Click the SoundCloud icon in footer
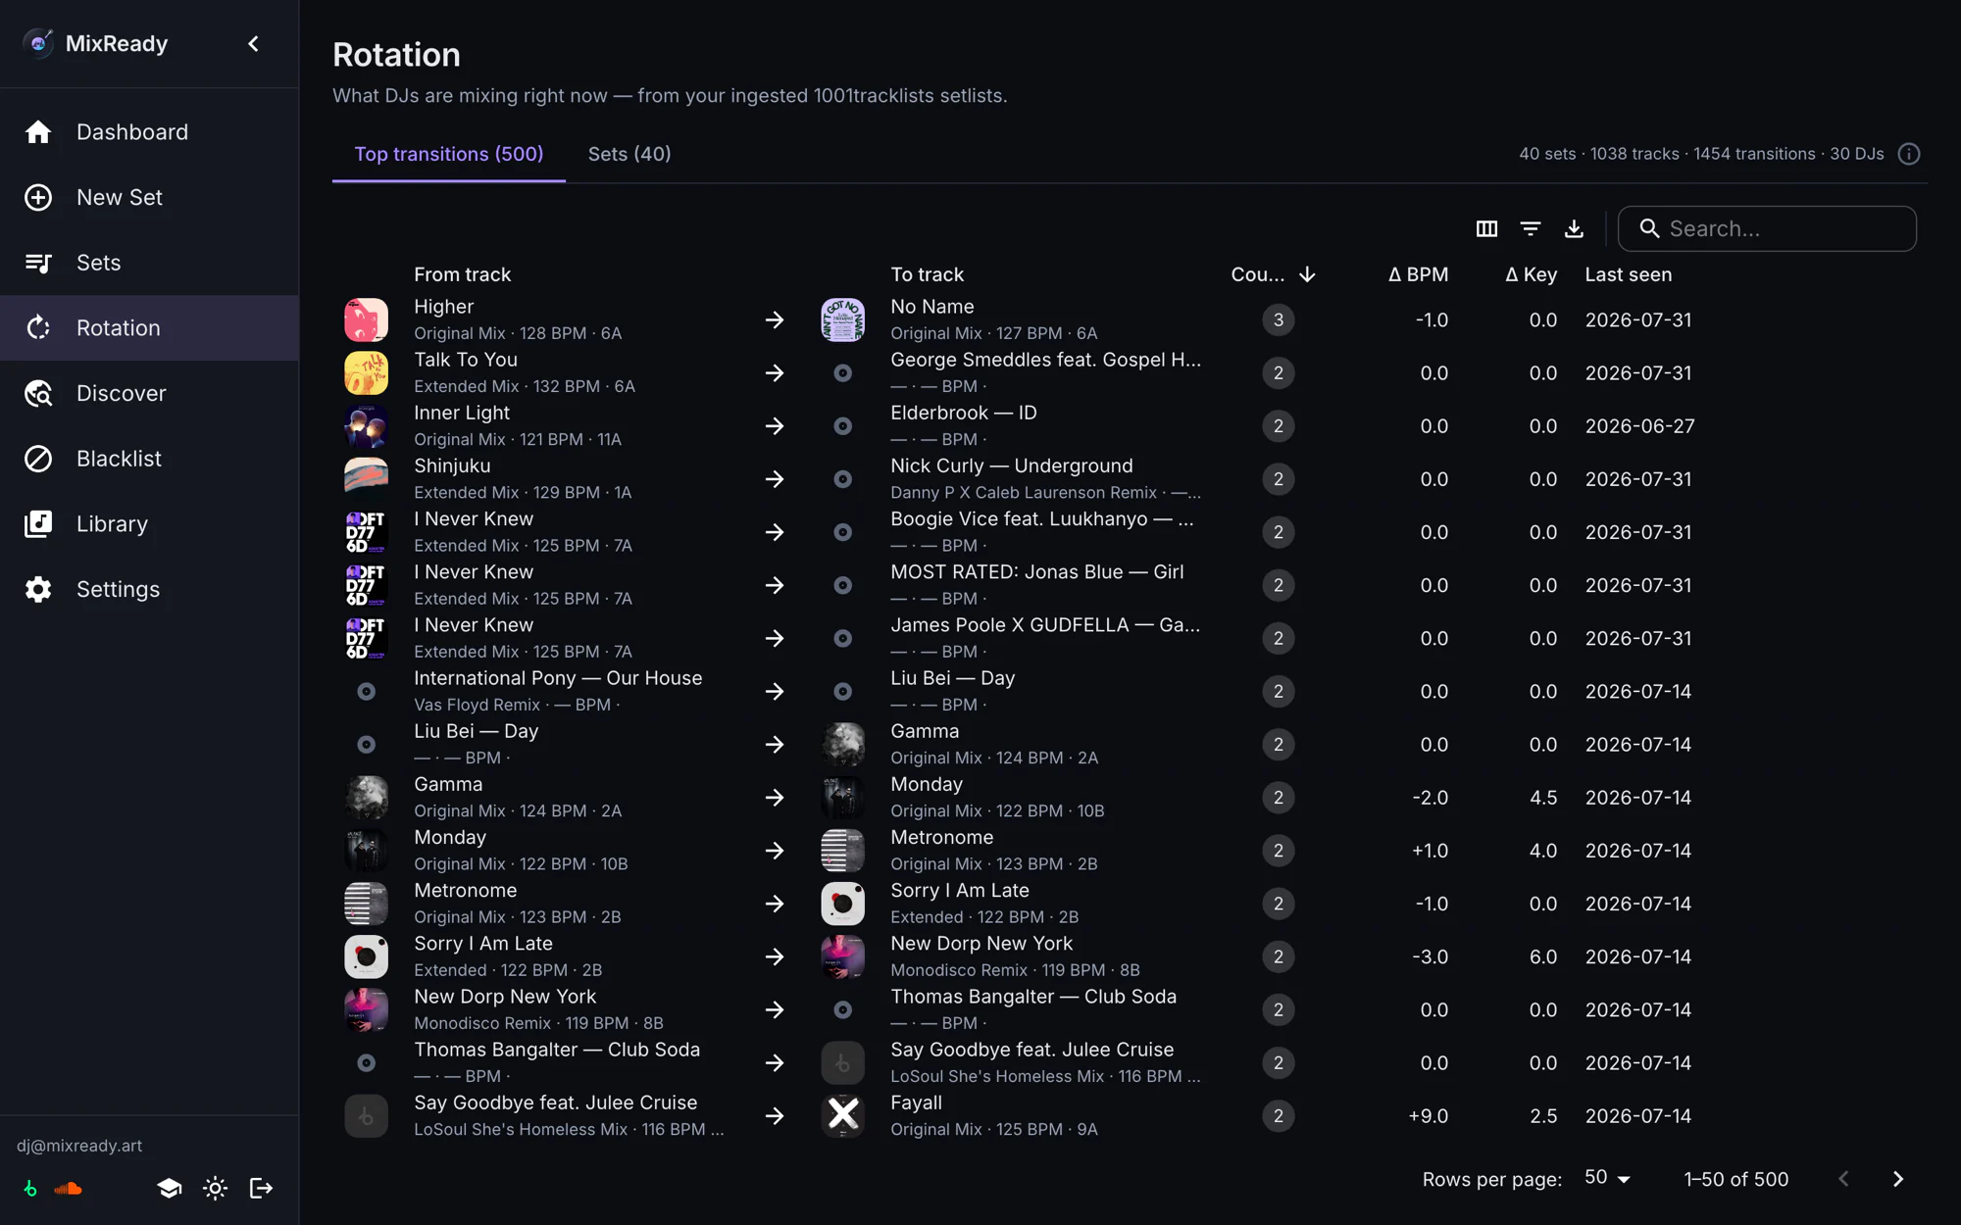Screen dimensions: 1961x1225 coord(69,1189)
